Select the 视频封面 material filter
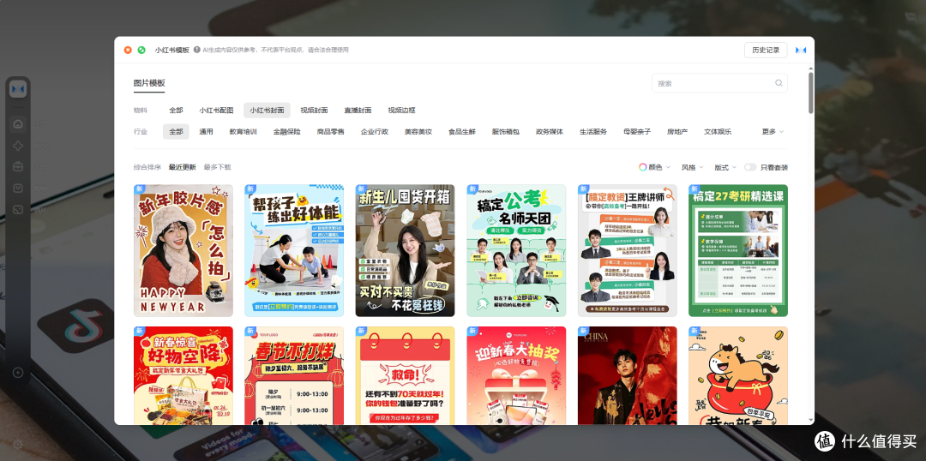The width and height of the screenshot is (926, 461). point(314,111)
